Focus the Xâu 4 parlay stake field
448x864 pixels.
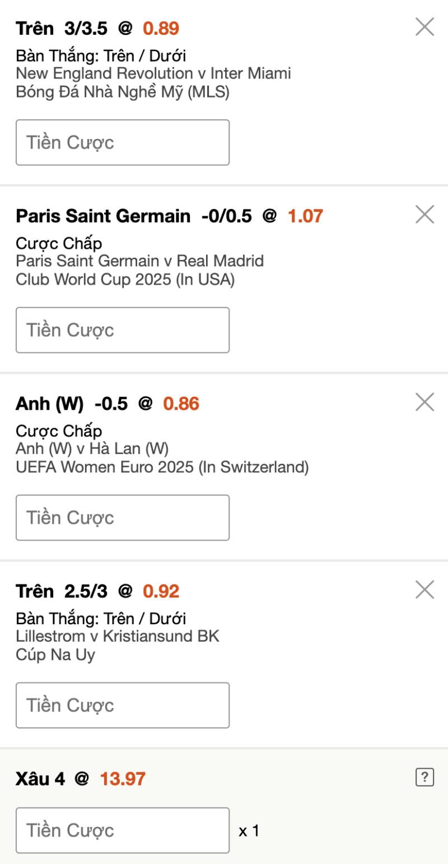[123, 830]
